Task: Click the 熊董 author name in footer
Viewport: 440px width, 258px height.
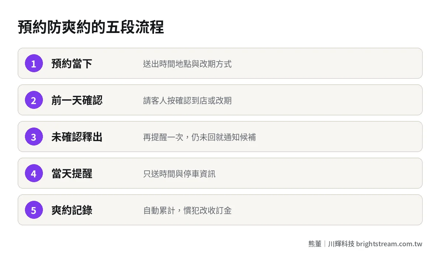Action: click(x=315, y=244)
